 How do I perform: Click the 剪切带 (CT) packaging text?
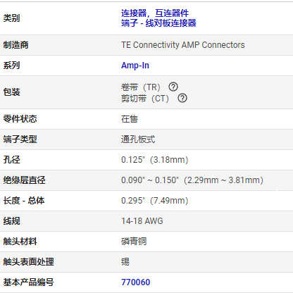145,99
